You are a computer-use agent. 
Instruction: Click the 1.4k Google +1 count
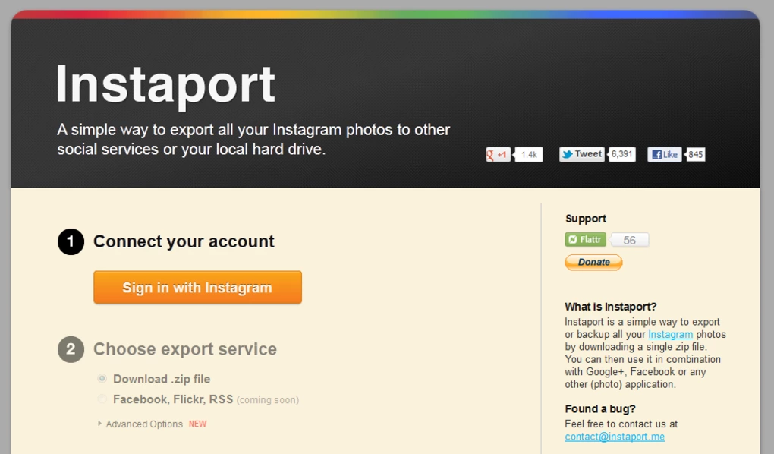point(529,155)
